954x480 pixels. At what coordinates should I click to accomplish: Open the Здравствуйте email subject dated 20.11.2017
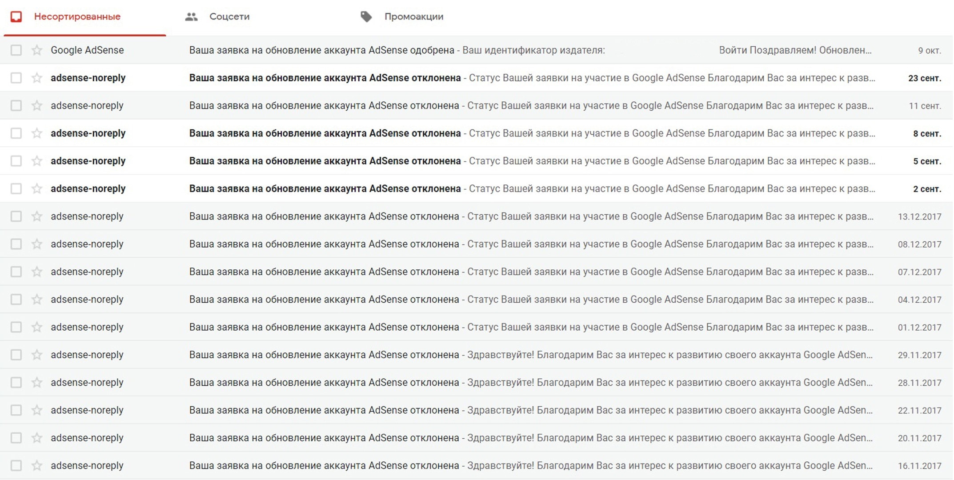[324, 438]
